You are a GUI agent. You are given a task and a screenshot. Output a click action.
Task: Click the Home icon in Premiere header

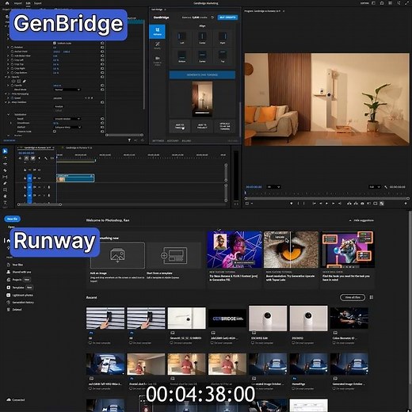tap(7, 3)
